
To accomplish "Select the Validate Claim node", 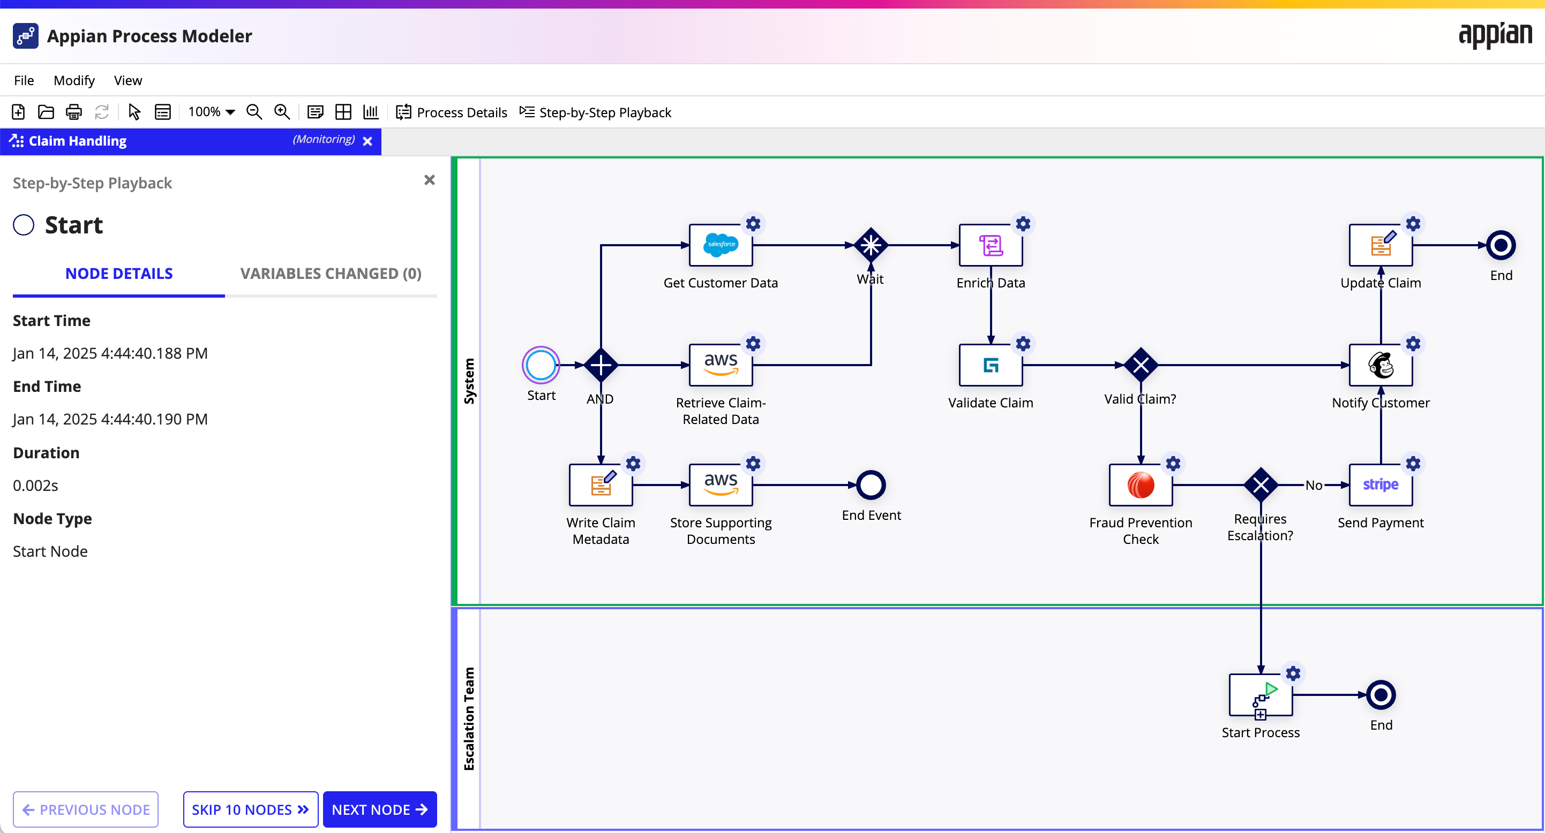I will coord(991,365).
